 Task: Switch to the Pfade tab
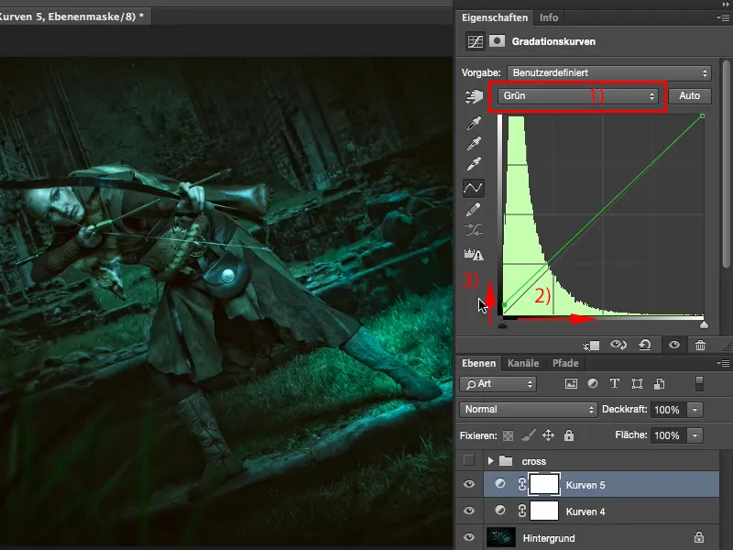[x=565, y=363]
